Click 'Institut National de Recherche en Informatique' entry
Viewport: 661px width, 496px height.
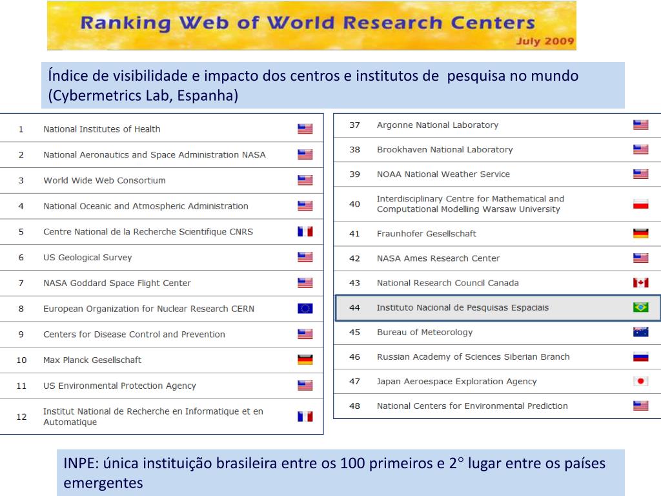[x=153, y=417]
